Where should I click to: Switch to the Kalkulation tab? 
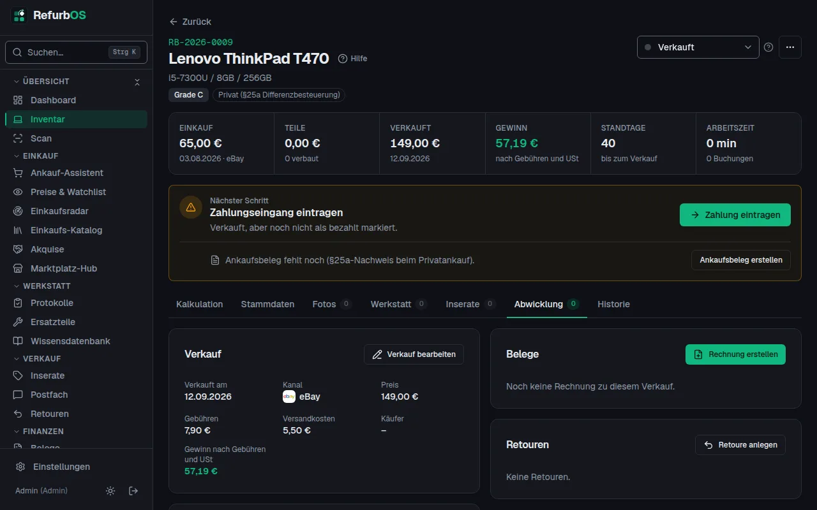coord(200,304)
